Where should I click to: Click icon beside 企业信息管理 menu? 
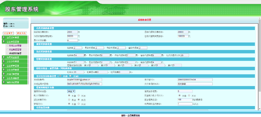tap(4, 41)
